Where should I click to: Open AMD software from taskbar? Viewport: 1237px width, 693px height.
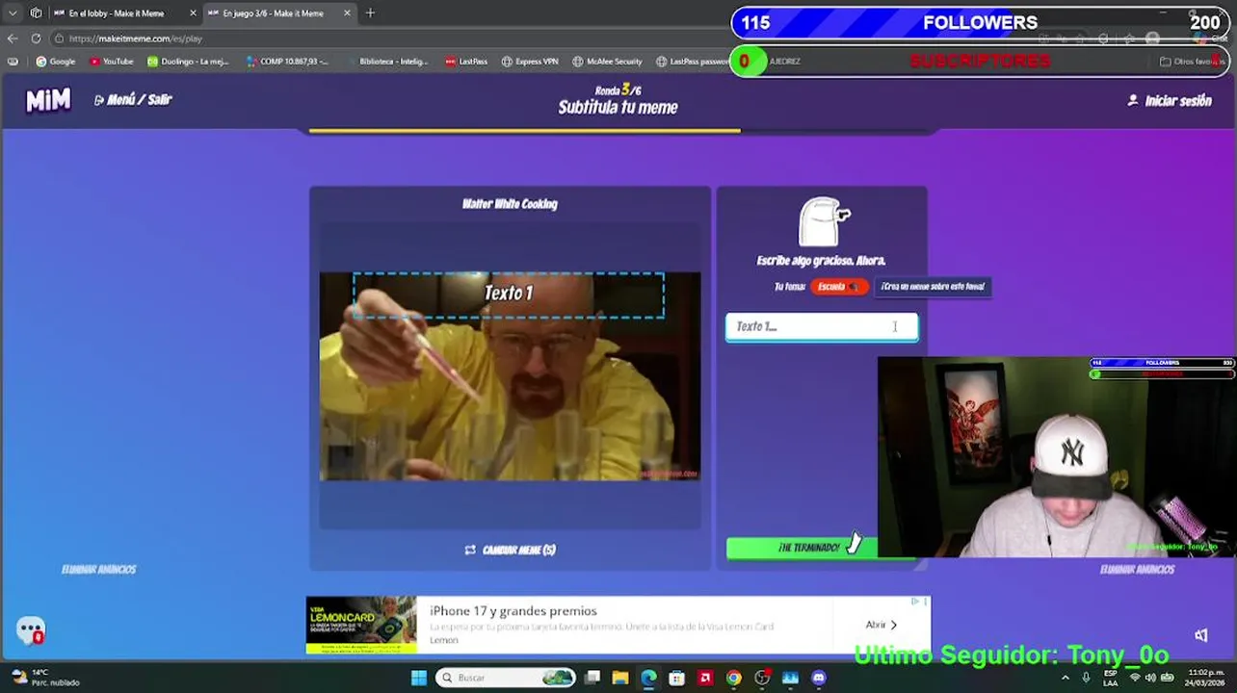pyautogui.click(x=705, y=678)
